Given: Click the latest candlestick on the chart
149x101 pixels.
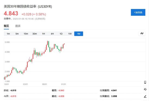Looking at the screenshot, I should [64, 44].
